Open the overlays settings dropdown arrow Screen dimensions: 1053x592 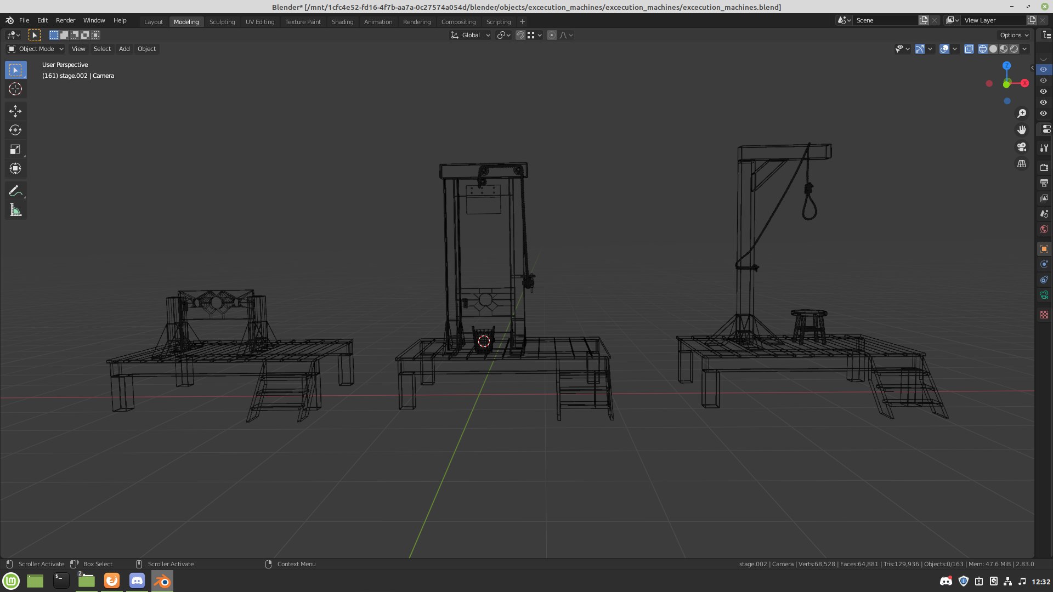click(x=955, y=49)
